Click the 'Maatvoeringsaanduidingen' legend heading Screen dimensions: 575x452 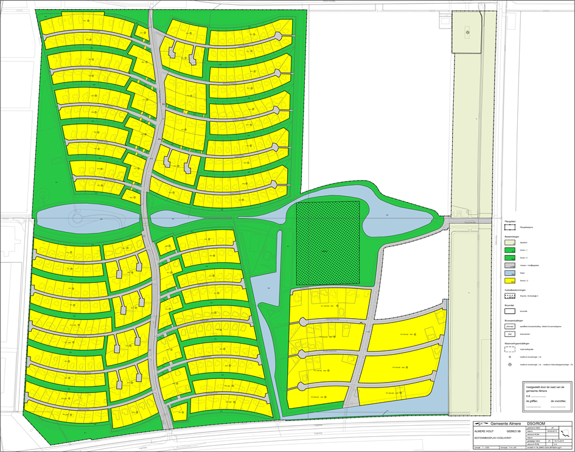point(517,344)
